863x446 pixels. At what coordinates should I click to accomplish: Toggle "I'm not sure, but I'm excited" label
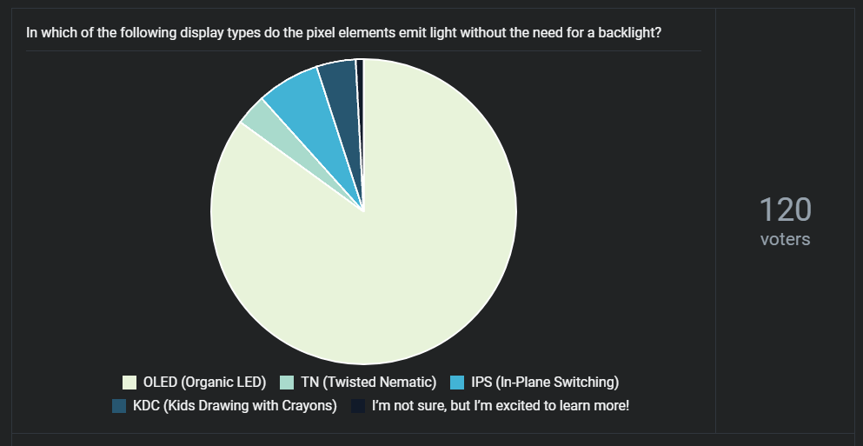(x=501, y=406)
